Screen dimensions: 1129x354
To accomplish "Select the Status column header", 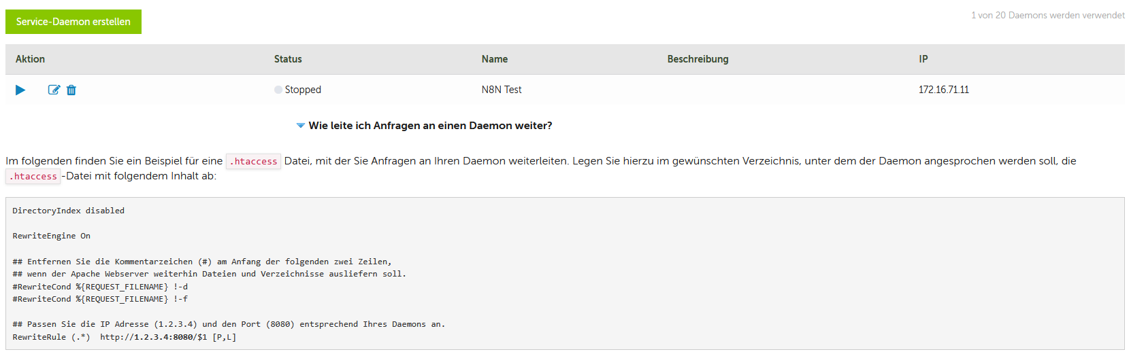I will click(288, 59).
